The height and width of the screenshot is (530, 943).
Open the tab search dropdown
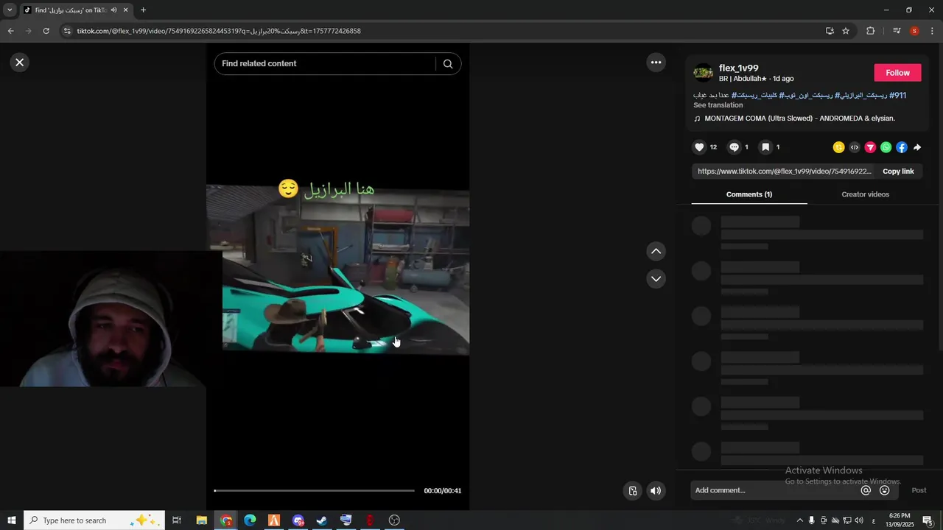point(10,10)
